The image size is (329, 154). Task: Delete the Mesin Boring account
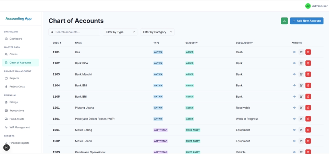(308, 130)
